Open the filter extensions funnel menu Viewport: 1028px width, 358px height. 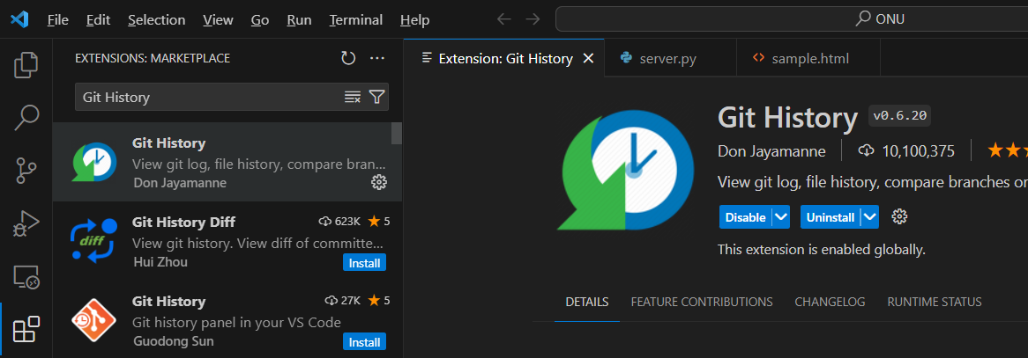coord(376,97)
